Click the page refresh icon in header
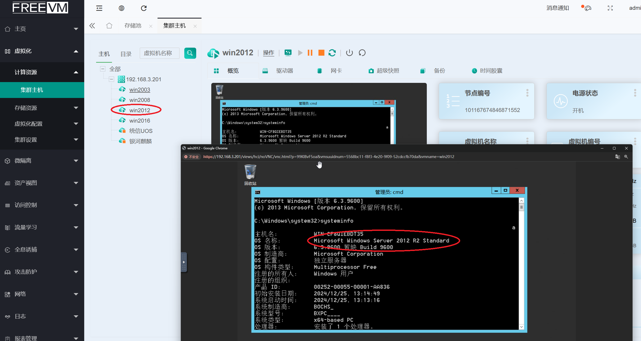 (144, 8)
